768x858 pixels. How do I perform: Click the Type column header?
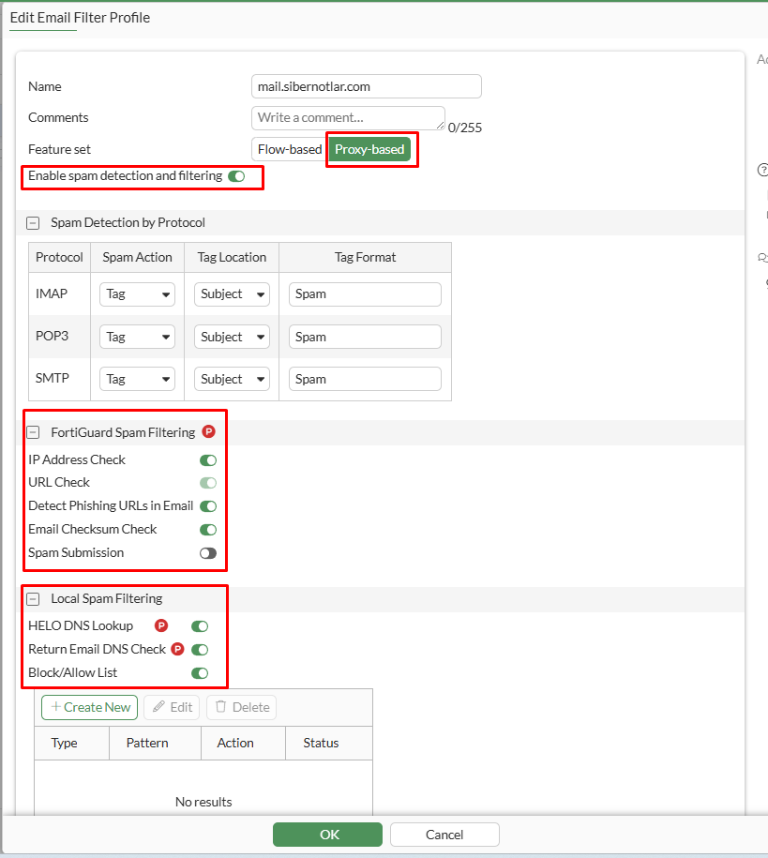[x=71, y=743]
